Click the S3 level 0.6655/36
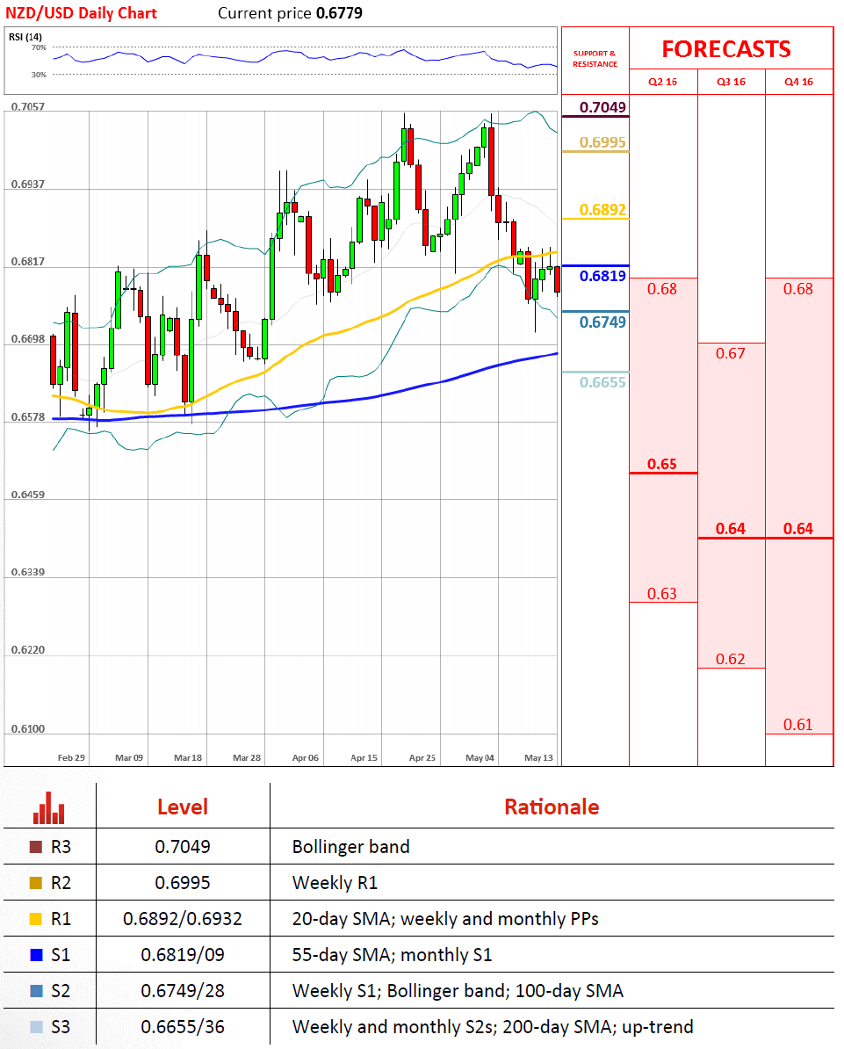Image resolution: width=844 pixels, height=1049 pixels. [183, 1027]
